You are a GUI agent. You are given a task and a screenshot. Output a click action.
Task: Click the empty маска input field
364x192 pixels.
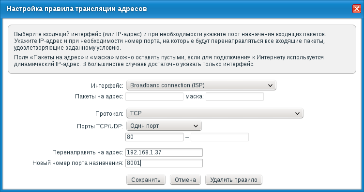[x=235, y=96]
